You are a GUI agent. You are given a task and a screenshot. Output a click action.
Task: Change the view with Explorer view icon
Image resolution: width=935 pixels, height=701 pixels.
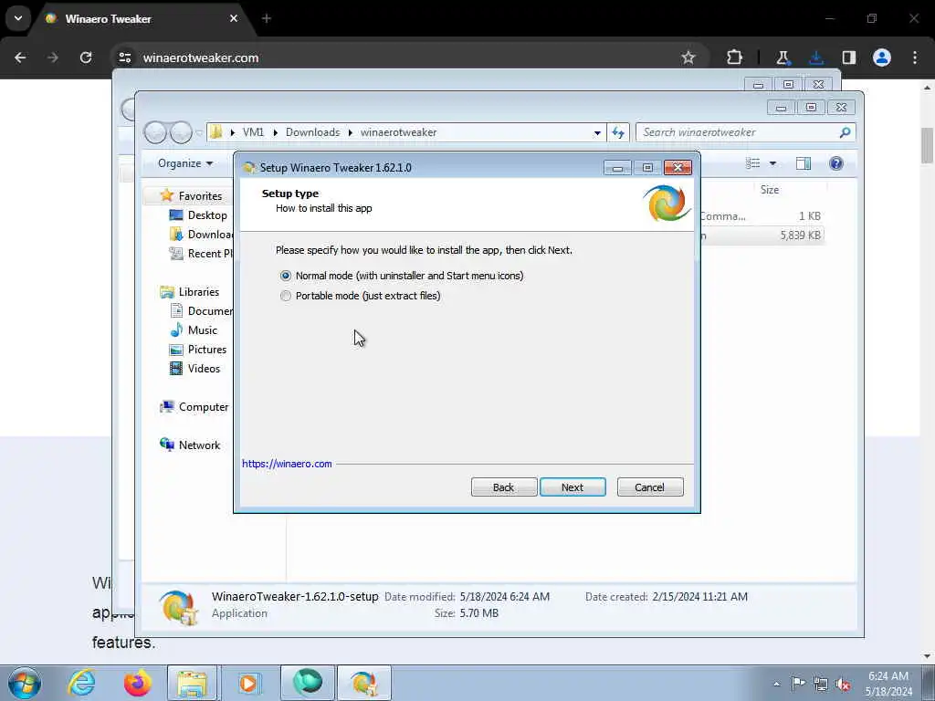[753, 163]
